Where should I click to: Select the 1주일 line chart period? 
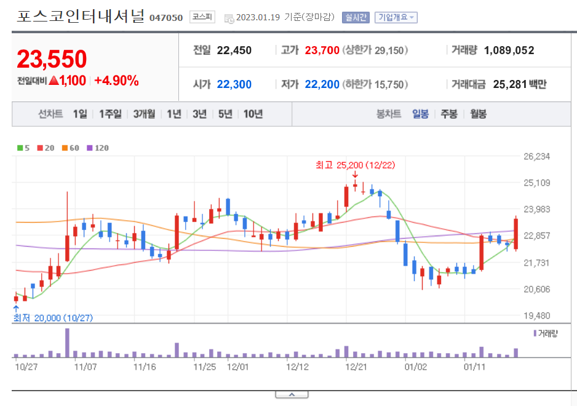tap(110, 114)
